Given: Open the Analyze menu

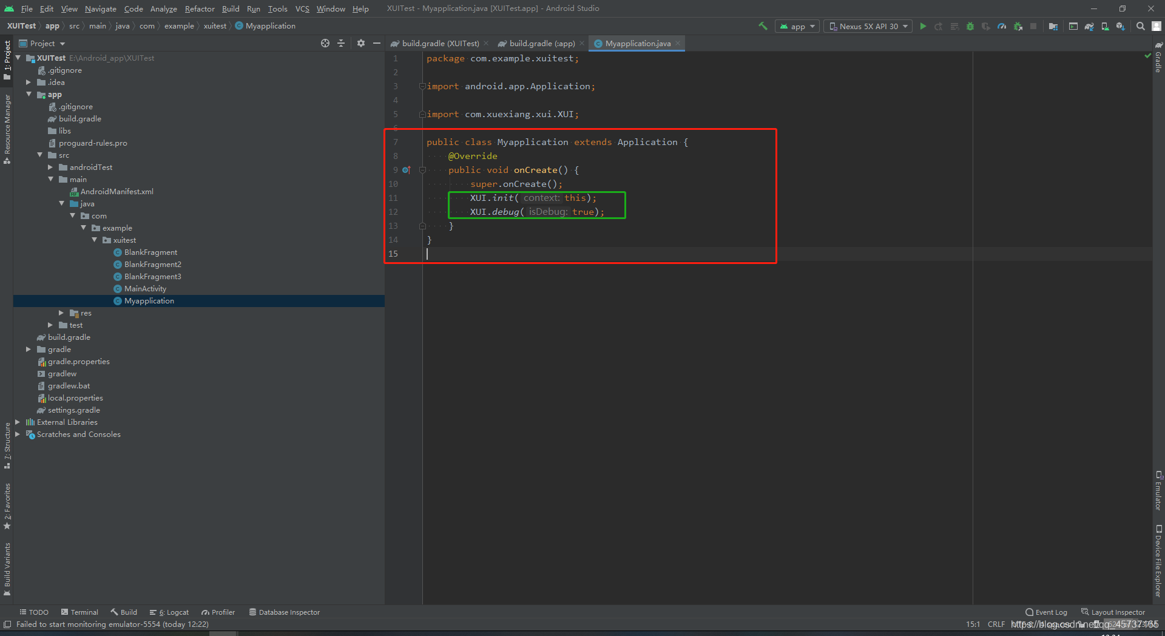Looking at the screenshot, I should point(163,8).
